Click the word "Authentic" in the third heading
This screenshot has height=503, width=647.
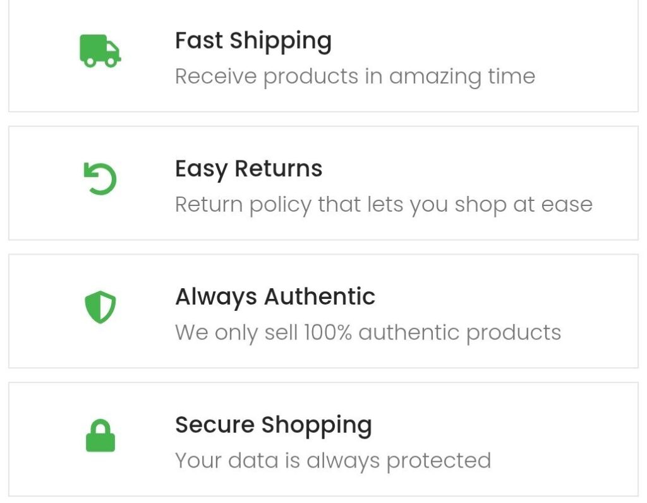pos(320,297)
